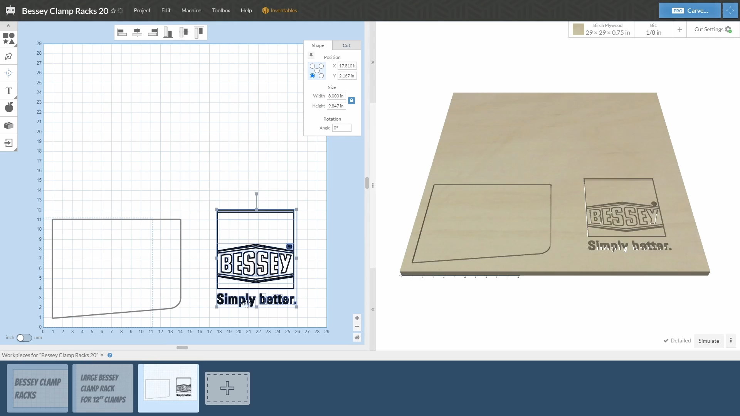Screen dimensions: 740x416
Task: Toggle the right anchor radio button for position
Action: [321, 75]
